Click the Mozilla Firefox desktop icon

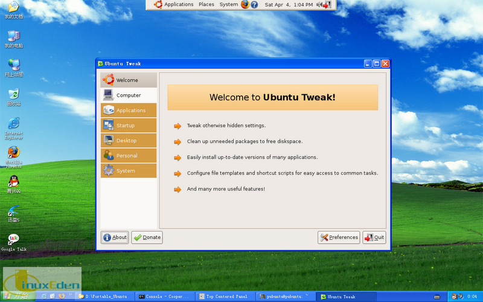[13, 157]
